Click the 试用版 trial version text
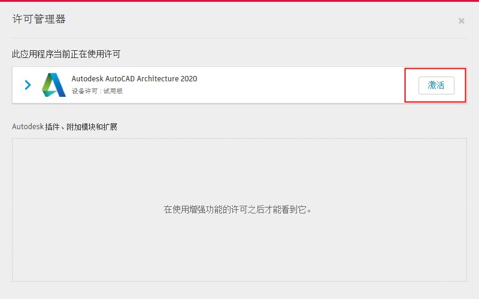479x299 pixels. 113,91
